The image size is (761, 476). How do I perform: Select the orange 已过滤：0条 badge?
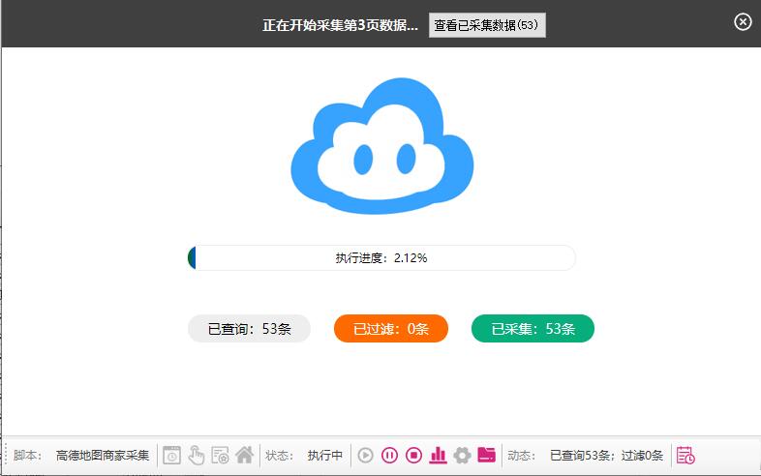390,329
